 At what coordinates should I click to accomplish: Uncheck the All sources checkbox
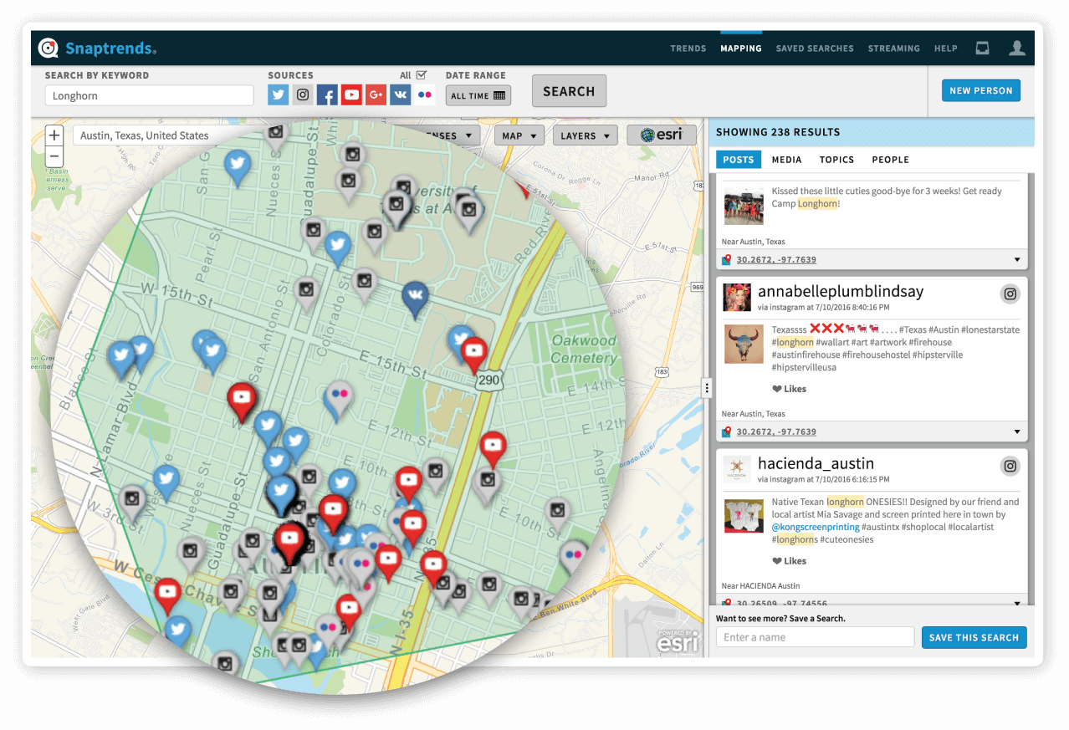point(422,75)
